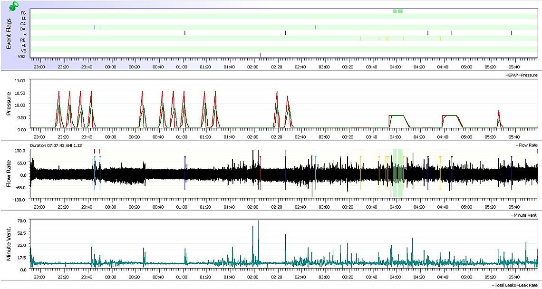The height and width of the screenshot is (289, 542).
Task: Click the 04:00 time label under Pressure graph
Action: click(x=395, y=137)
